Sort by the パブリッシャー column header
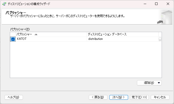 pos(24,34)
